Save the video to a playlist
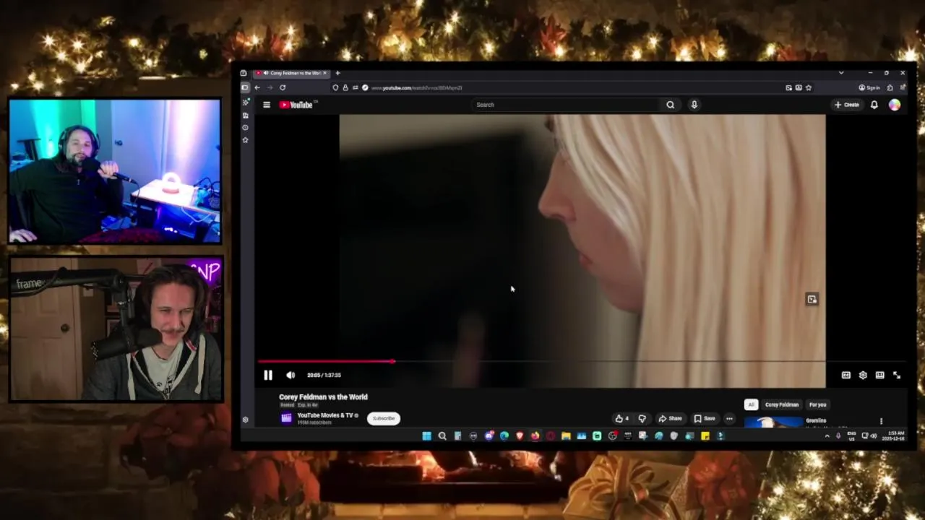This screenshot has height=520, width=925. [705, 418]
